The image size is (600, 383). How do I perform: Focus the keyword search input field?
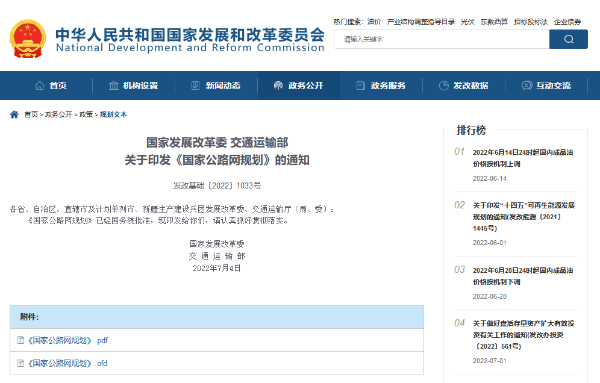click(442, 39)
